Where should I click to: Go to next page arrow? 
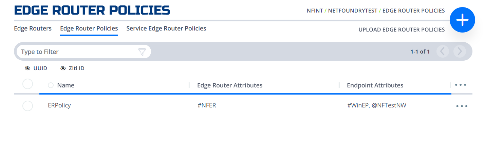(x=460, y=52)
